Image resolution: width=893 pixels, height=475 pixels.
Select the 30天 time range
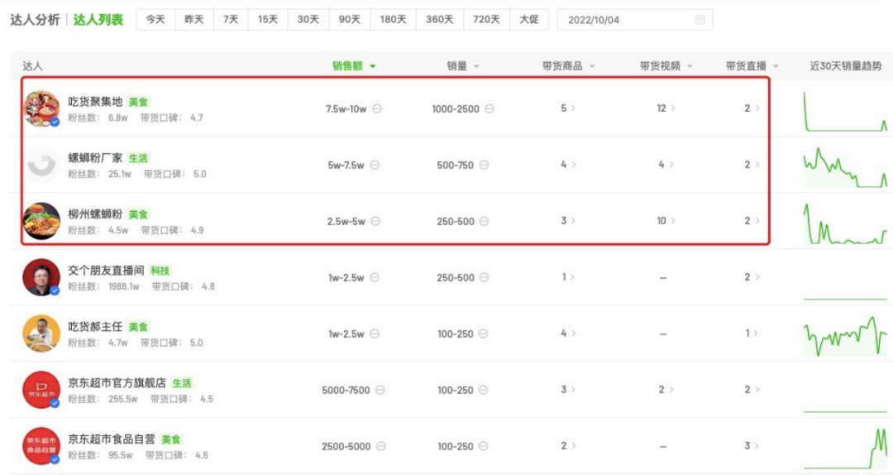(308, 20)
